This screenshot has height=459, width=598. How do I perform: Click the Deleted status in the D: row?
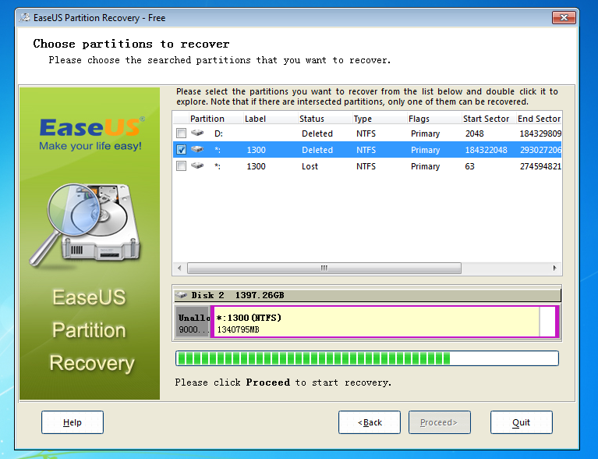pyautogui.click(x=317, y=133)
